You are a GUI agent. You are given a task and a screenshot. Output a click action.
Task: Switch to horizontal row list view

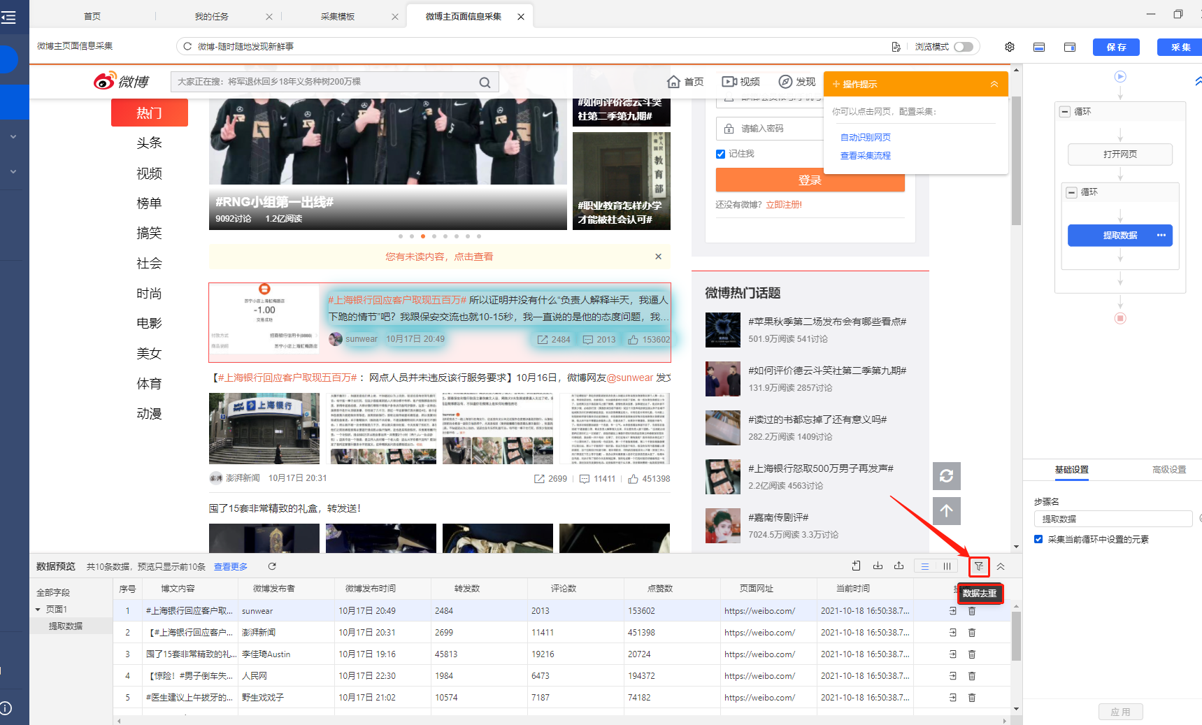tap(925, 566)
